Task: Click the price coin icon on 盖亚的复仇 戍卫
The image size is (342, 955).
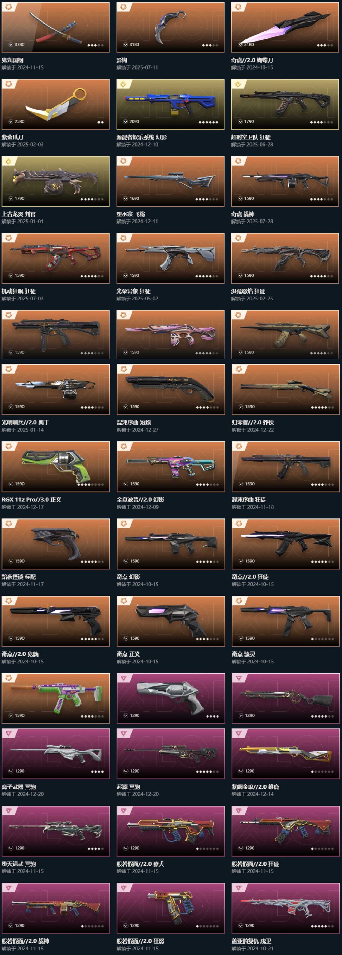Action: click(x=241, y=925)
